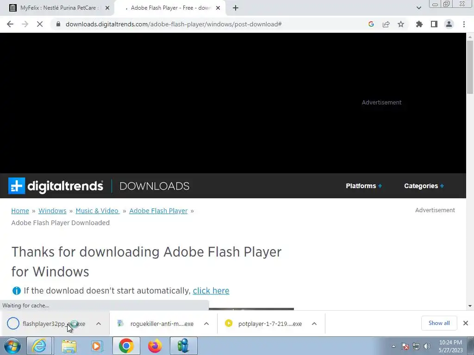Viewport: 474px width, 355px height.
Task: Toggle the browser side panel
Action: pyautogui.click(x=434, y=24)
